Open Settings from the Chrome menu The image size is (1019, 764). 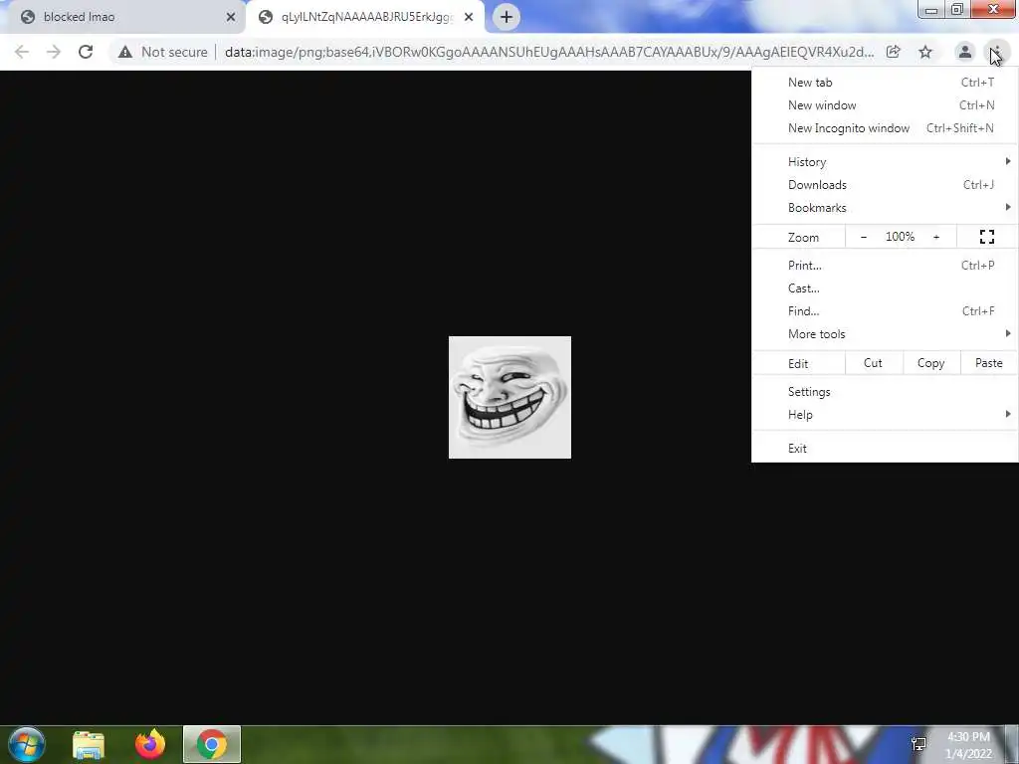pyautogui.click(x=885, y=392)
